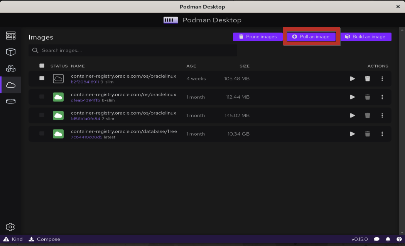Open the Containers section (cube icon)

(x=10, y=52)
